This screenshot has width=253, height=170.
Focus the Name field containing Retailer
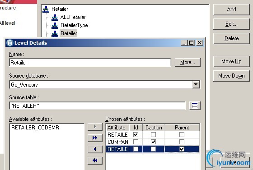90,63
